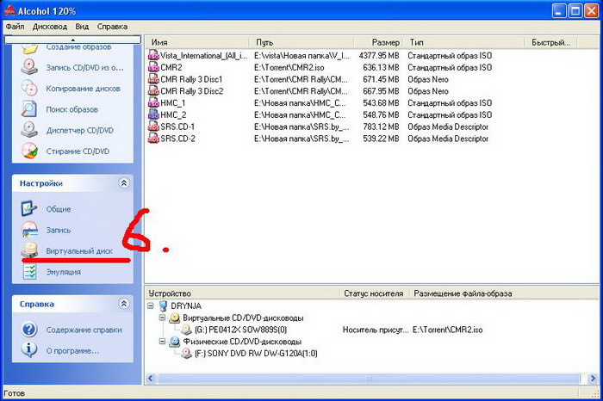Image resolution: width=603 pixels, height=401 pixels.
Task: Select the (G:) PE0412X SOW889S(0) drive row
Action: coord(240,330)
